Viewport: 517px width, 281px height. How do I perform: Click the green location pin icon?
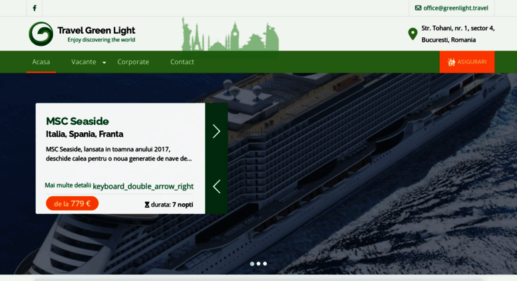click(x=413, y=34)
